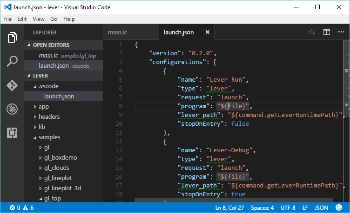The image size is (350, 213).
Task: Expand the gl_clouds folder
Action: (57, 168)
